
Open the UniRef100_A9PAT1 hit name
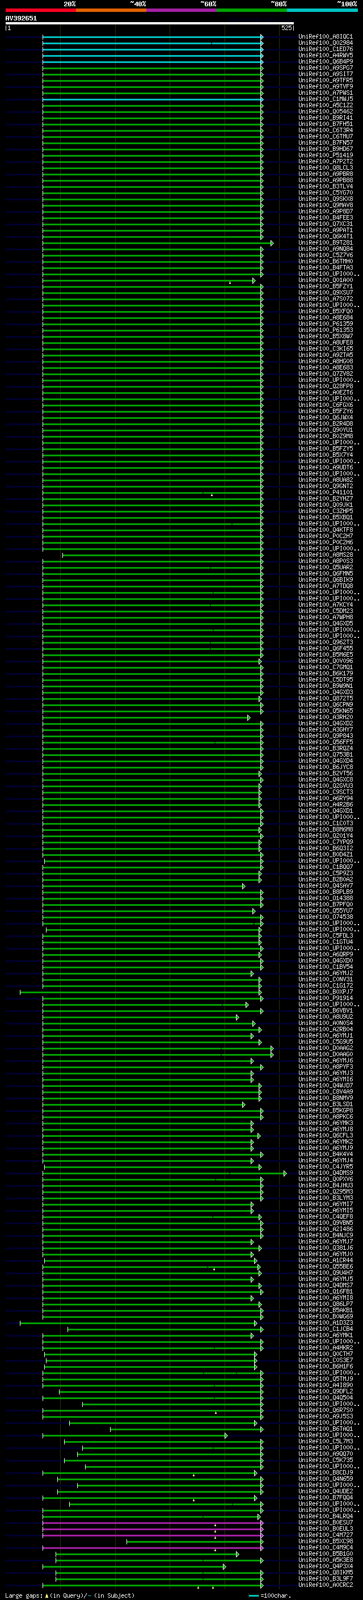click(x=326, y=230)
